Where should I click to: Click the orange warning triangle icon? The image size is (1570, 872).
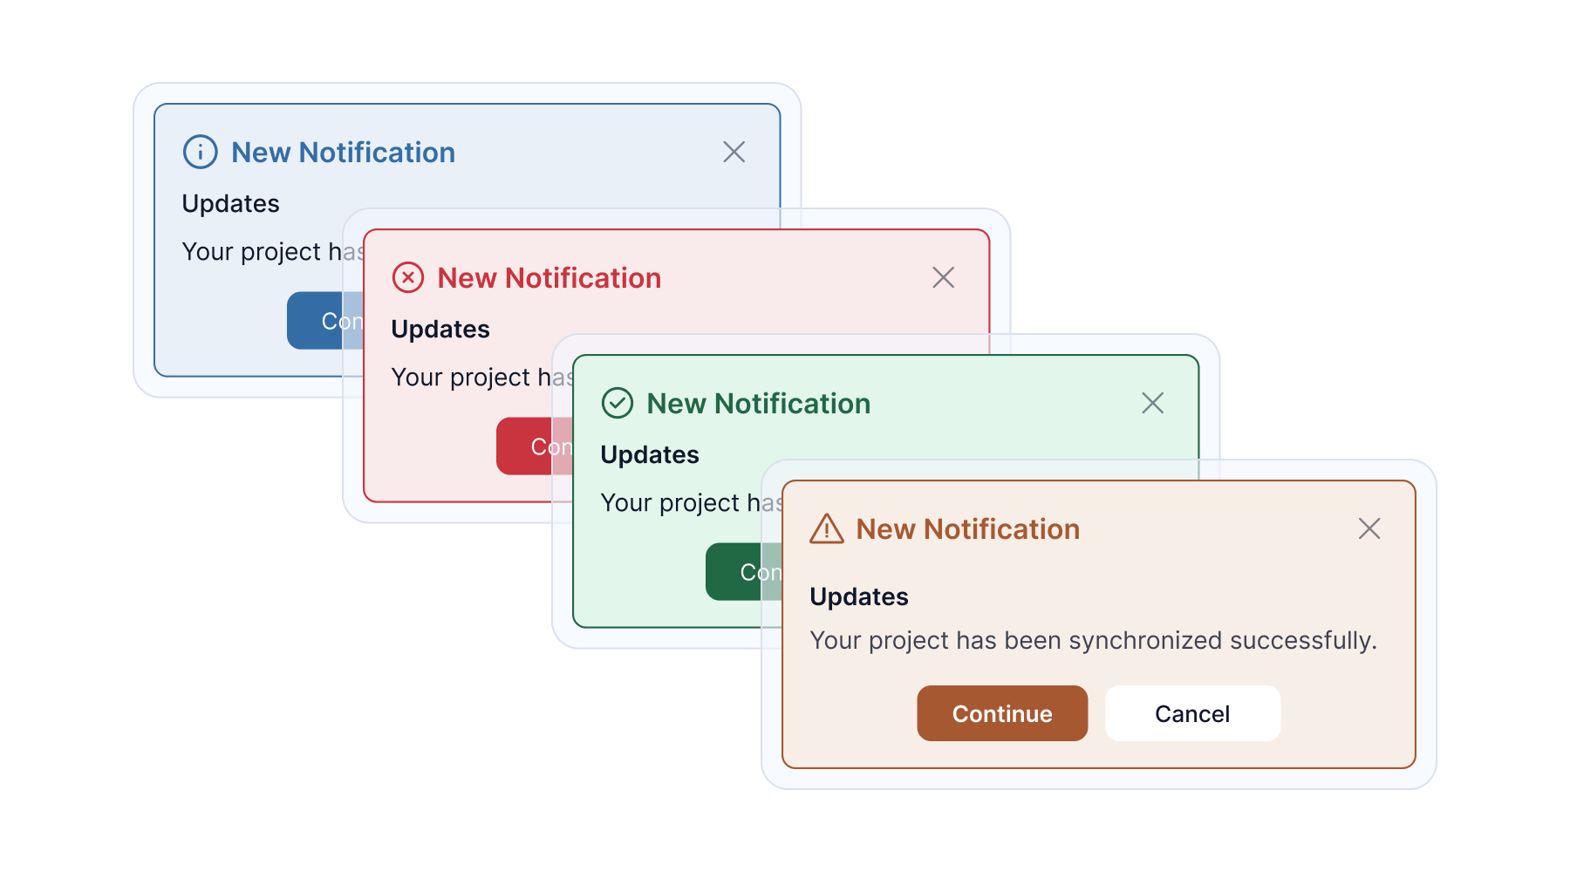tap(826, 528)
